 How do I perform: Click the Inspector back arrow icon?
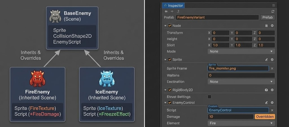click(x=166, y=11)
